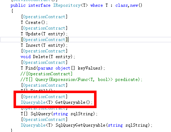171x132 pixels.
Task: Click the OperationContract attribute directly below the comments
Action: coord(44,85)
